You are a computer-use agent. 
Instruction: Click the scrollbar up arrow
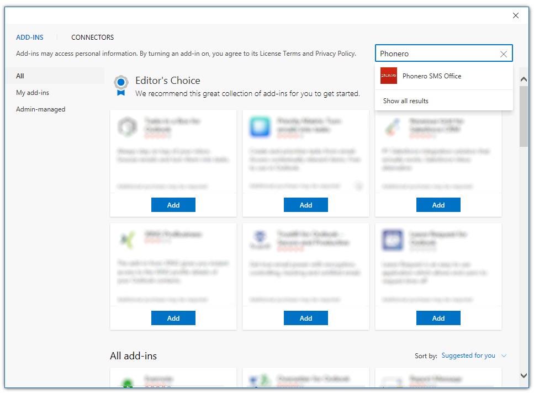pyautogui.click(x=524, y=79)
